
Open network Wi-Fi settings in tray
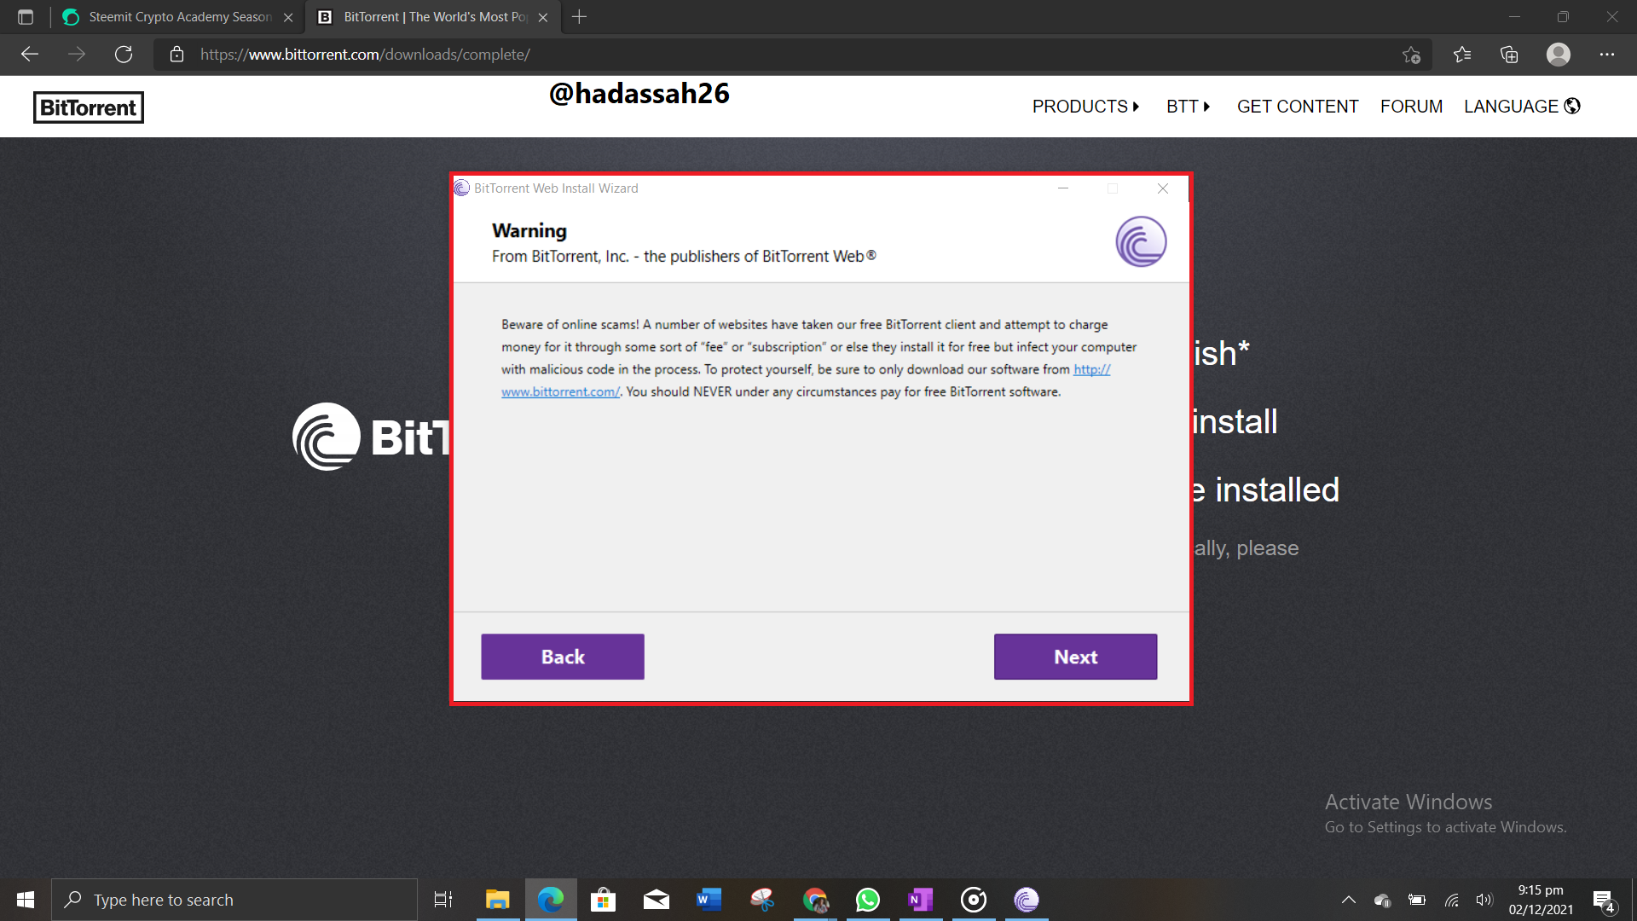tap(1451, 900)
